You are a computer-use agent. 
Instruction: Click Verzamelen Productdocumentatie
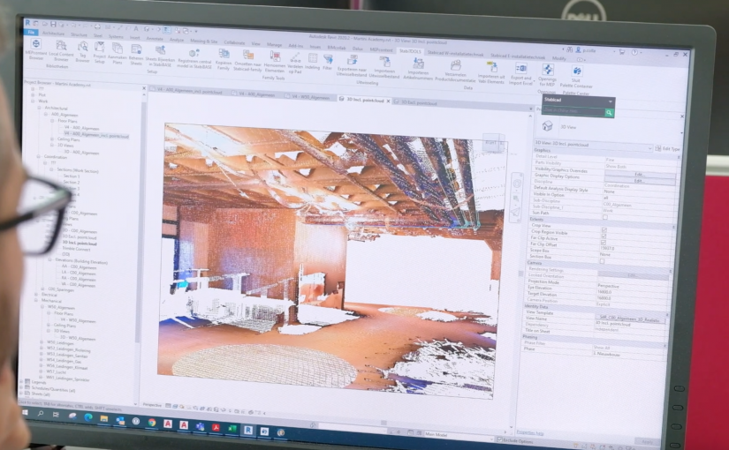pyautogui.click(x=456, y=71)
